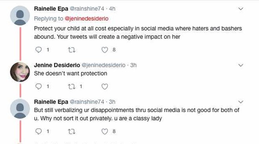Viewport: 259px width, 144px height.
Task: Open the first tweet's chevron menu
Action: (241, 9)
